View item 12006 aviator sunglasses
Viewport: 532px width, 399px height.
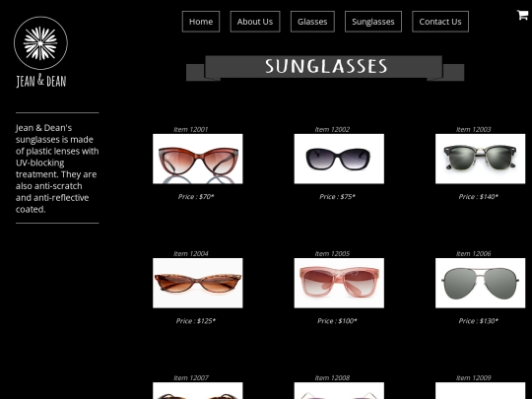[x=481, y=283]
